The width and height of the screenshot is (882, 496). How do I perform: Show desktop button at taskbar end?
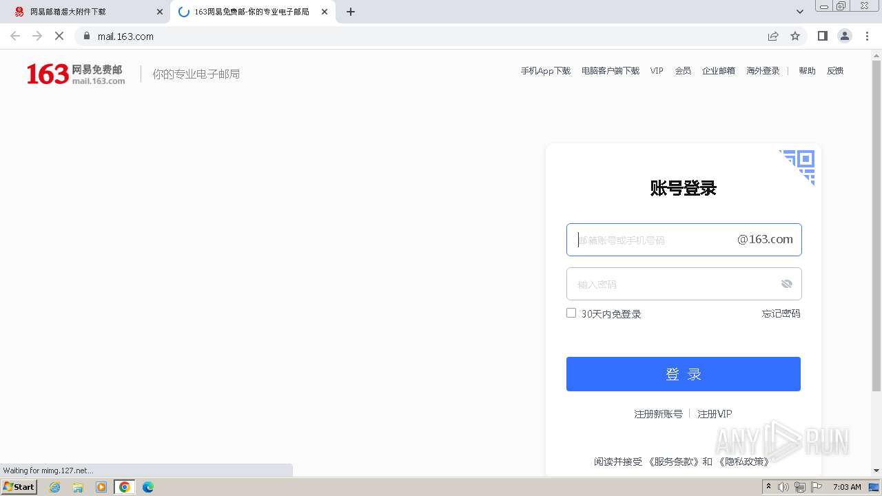(874, 487)
